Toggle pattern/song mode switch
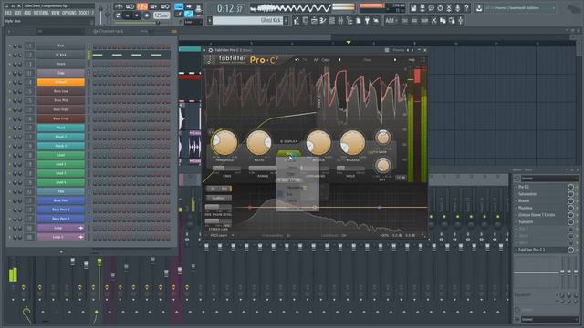This screenshot has height=328, width=584. [x=118, y=15]
